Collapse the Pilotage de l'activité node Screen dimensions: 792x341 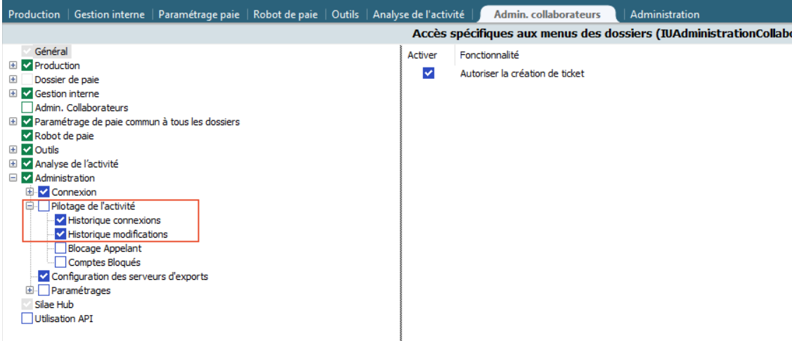coord(30,206)
